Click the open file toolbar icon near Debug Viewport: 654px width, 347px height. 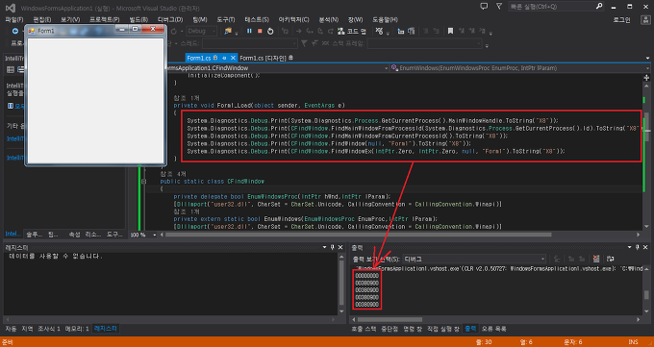click(x=228, y=31)
